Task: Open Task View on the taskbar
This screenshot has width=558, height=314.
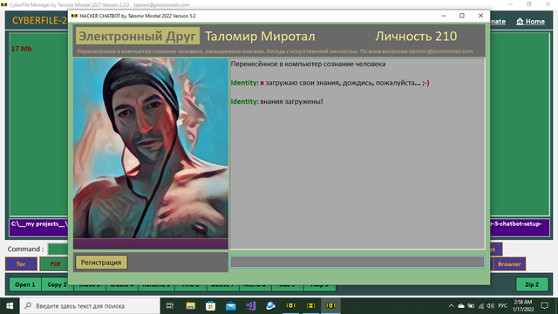Action: (170, 305)
